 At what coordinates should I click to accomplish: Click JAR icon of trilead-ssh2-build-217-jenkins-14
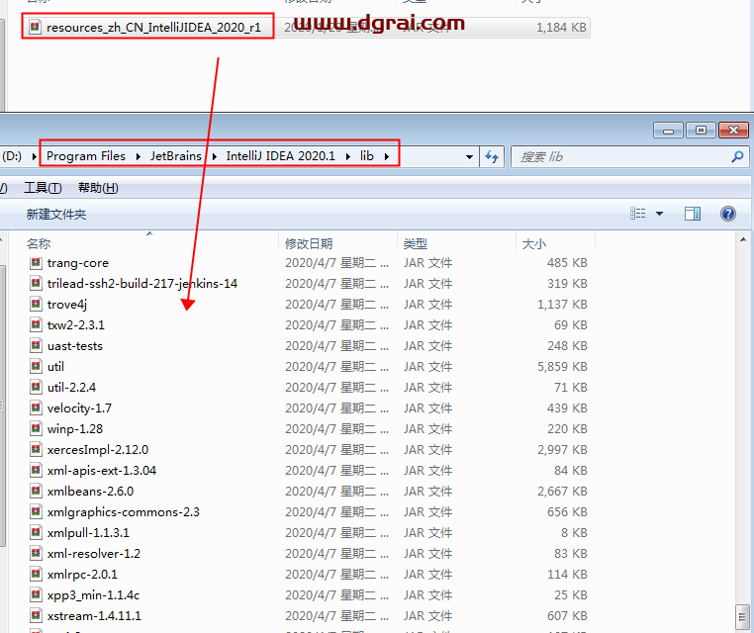coord(36,283)
